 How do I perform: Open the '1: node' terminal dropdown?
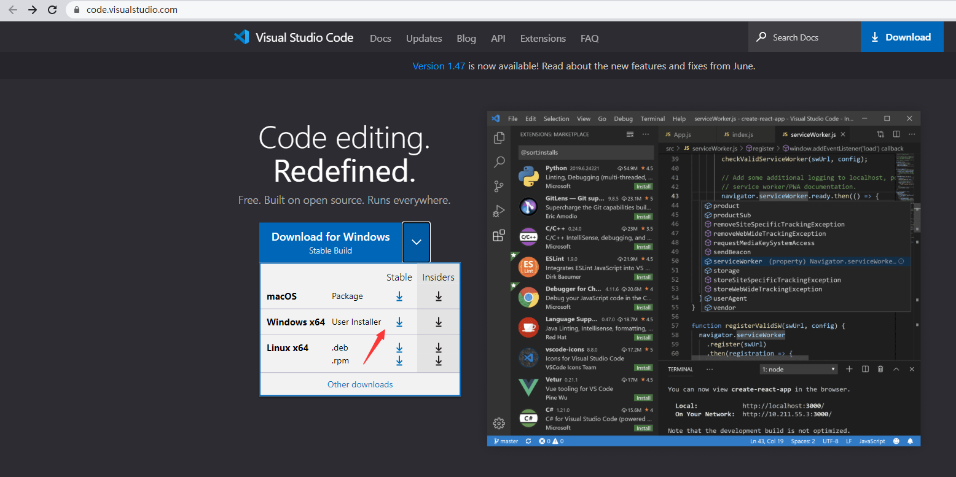pos(799,370)
